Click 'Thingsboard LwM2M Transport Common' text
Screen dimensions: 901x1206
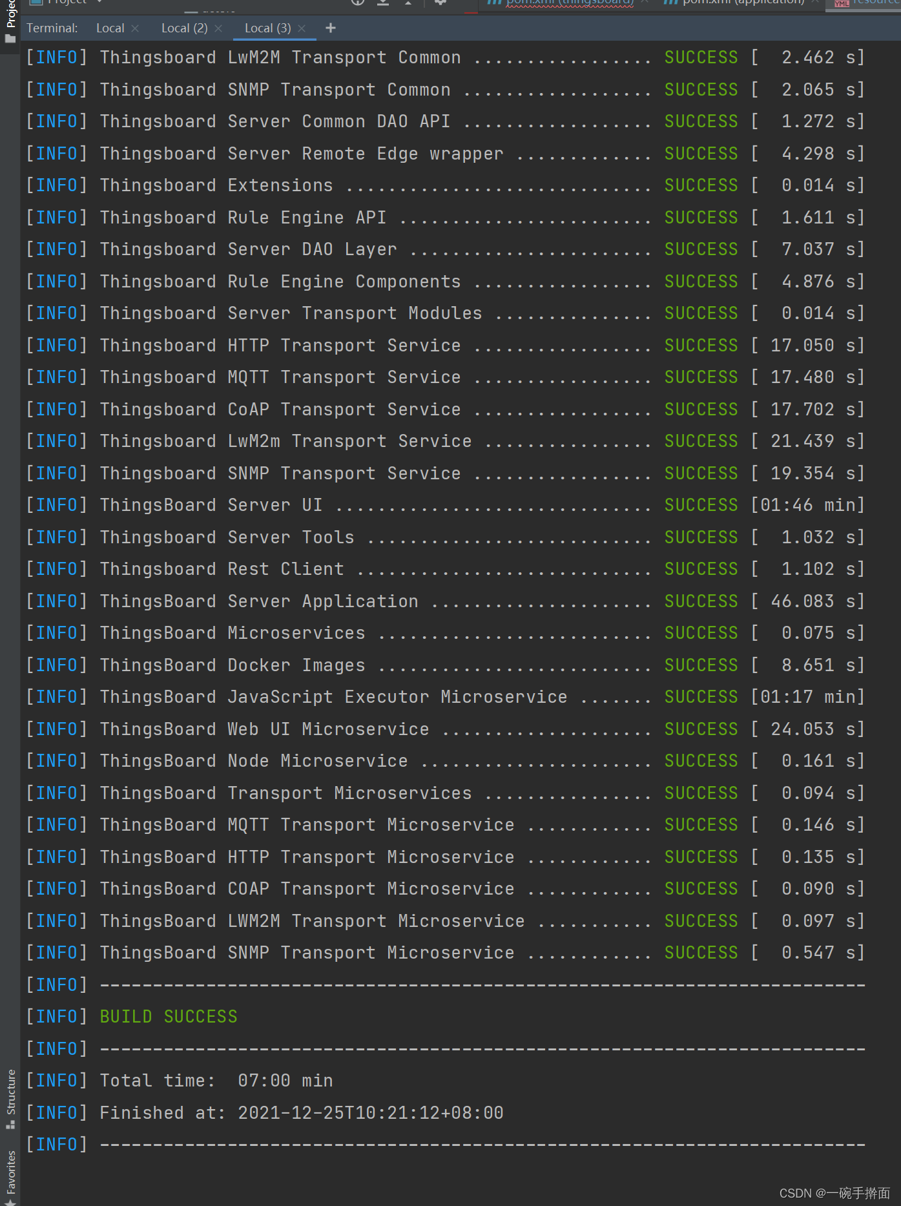point(280,57)
